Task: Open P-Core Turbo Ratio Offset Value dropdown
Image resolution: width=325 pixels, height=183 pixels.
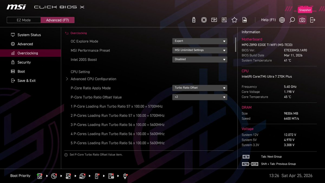Action: coord(200,97)
